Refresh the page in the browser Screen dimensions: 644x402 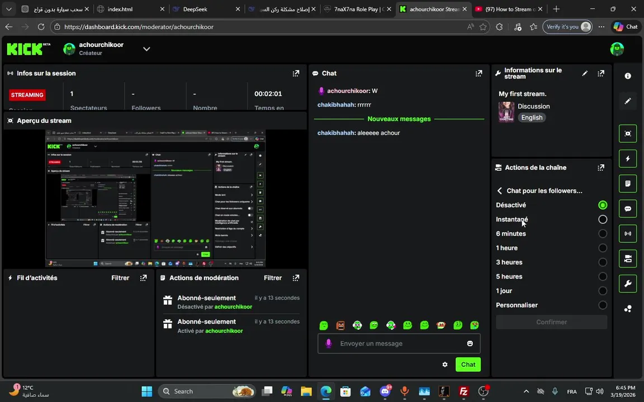pos(41,27)
